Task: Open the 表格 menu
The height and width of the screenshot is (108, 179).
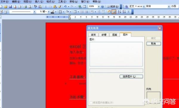Action: [74, 1]
